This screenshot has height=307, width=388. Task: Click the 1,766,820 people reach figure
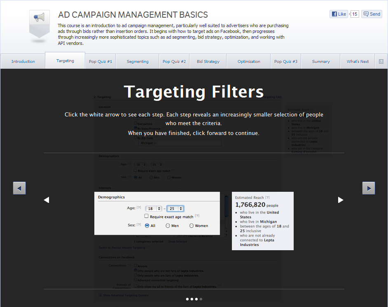click(x=257, y=205)
